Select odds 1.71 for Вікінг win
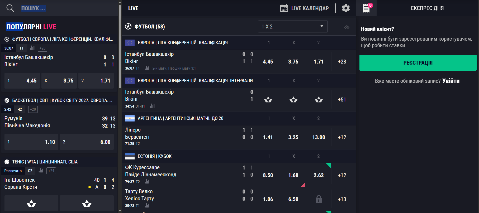The image size is (479, 213). [319, 61]
